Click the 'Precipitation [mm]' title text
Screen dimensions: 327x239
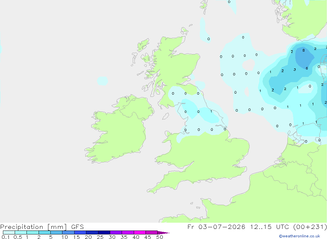tap(34, 227)
